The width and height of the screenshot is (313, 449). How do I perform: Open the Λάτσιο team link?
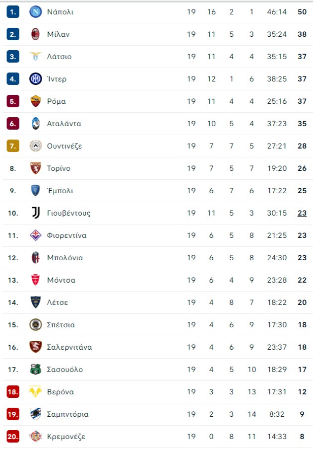click(x=59, y=57)
